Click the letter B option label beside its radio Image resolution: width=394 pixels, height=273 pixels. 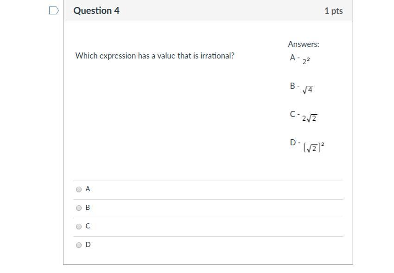pyautogui.click(x=88, y=208)
